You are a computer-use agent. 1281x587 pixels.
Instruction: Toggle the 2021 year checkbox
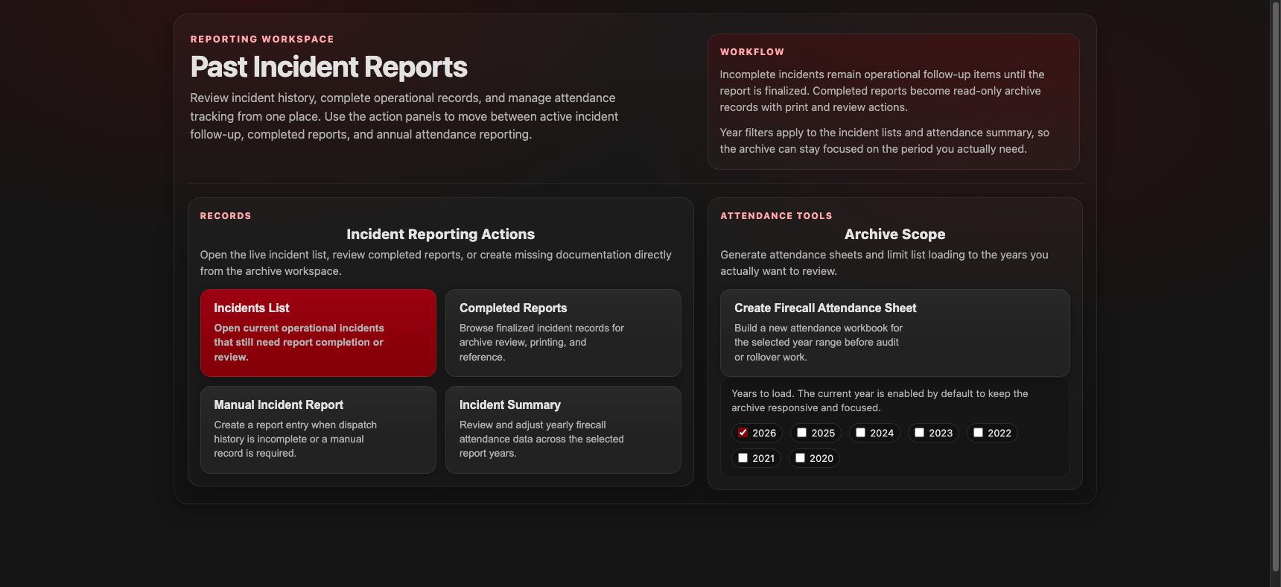coord(743,458)
